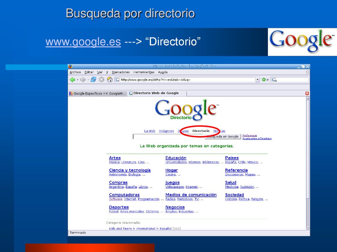The height and width of the screenshot is (252, 337).
Task: Open the Países category
Action: (232, 158)
